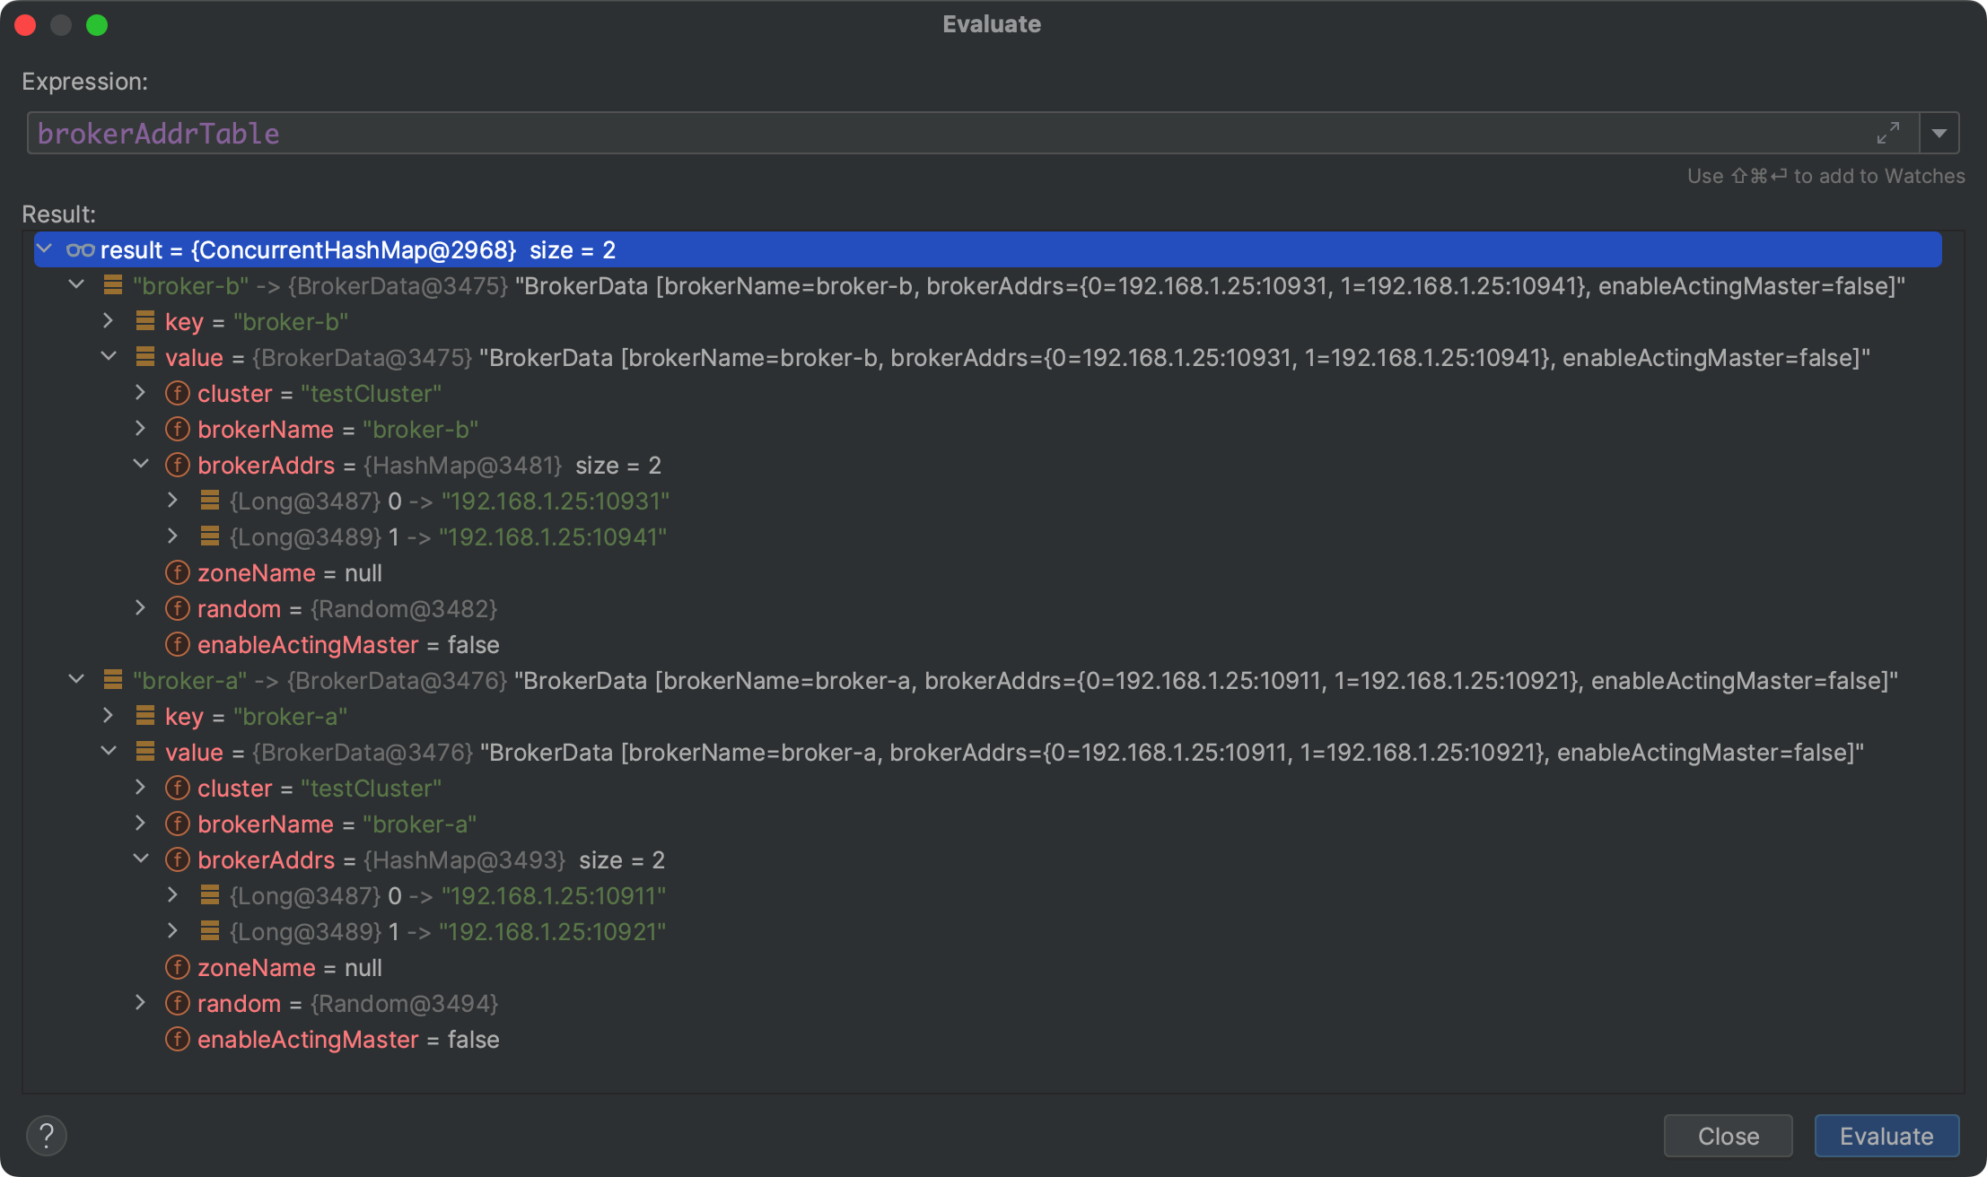Click field icon of cluster under broker-a
The width and height of the screenshot is (1987, 1177).
click(x=178, y=788)
